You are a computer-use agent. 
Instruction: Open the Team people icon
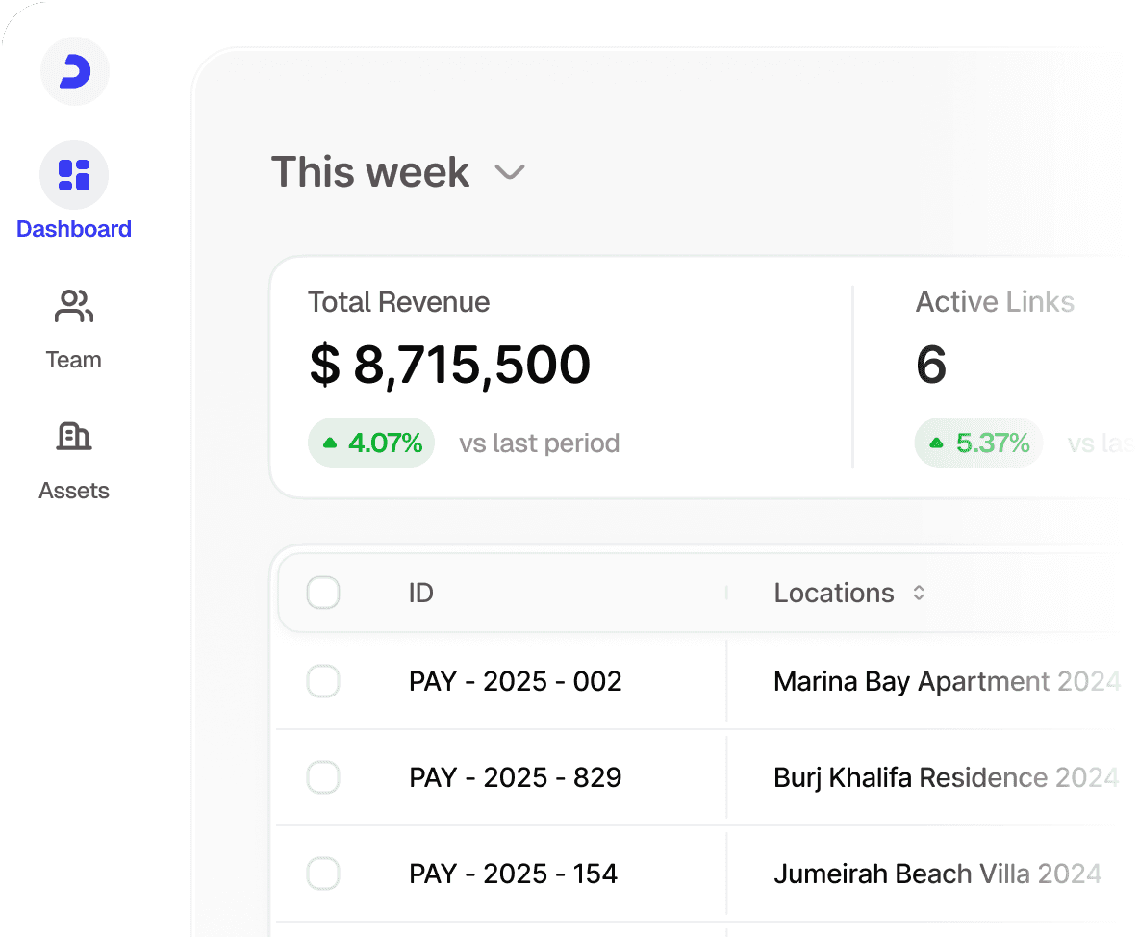click(74, 306)
